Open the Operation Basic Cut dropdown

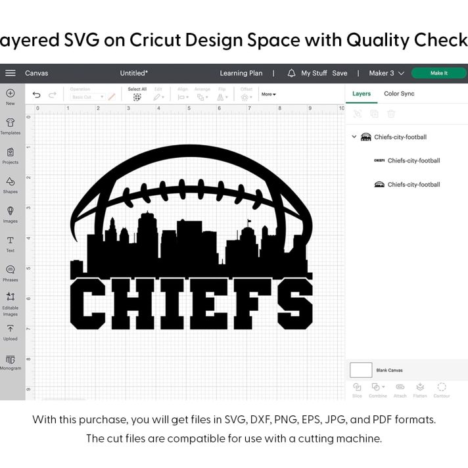click(88, 97)
